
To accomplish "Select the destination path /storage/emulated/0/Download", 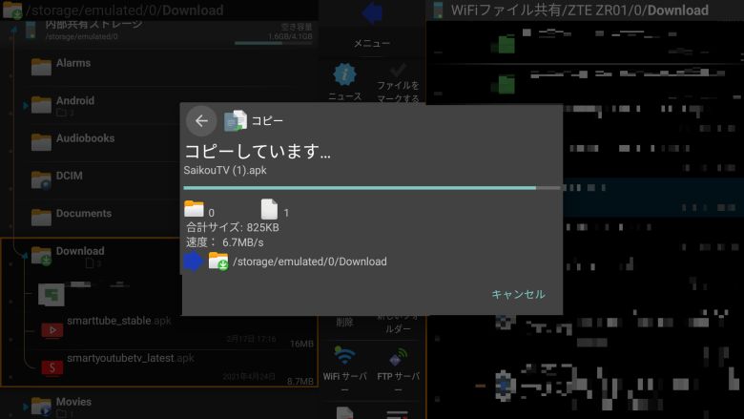I will 310,262.
